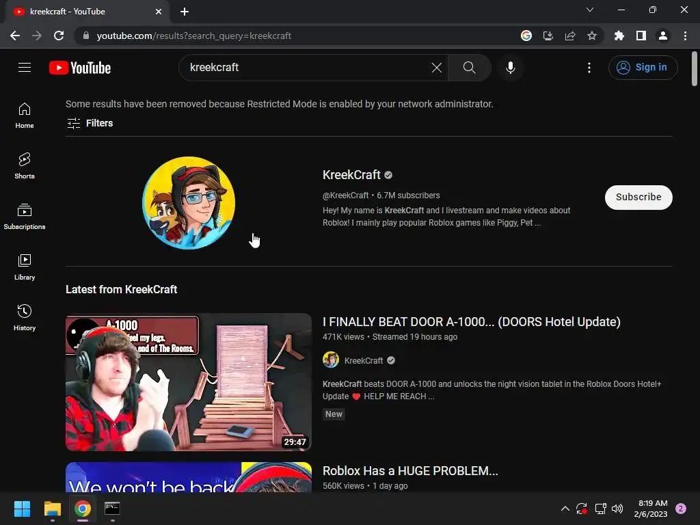Click the Latest from KreekCraft heading
Screen dimensions: 700x525
point(122,289)
